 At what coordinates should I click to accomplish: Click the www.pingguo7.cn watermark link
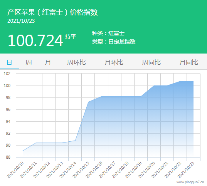(190, 182)
